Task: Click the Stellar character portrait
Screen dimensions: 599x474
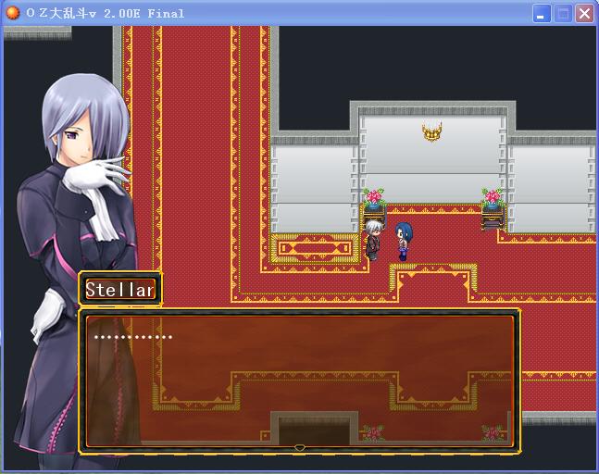Action: point(77,268)
